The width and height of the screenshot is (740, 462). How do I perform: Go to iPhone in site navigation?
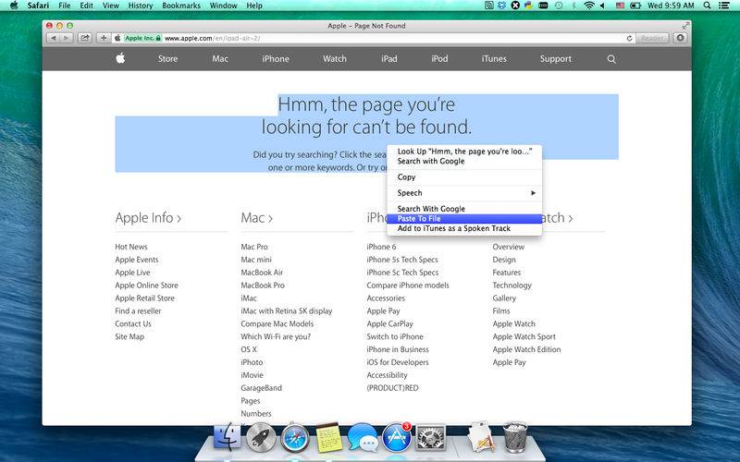(x=276, y=59)
